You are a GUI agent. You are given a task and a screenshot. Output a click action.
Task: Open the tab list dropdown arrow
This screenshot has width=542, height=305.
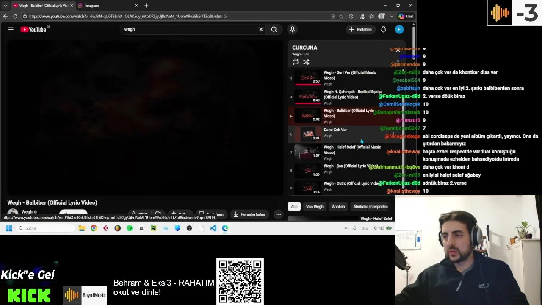pos(5,6)
